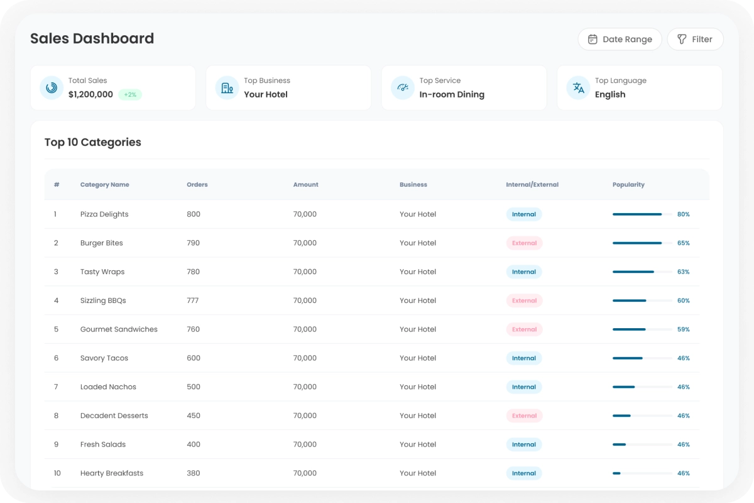Click the Your Hotel business for Savory Tacos
Screen dimensions: 754x503
[x=417, y=358]
